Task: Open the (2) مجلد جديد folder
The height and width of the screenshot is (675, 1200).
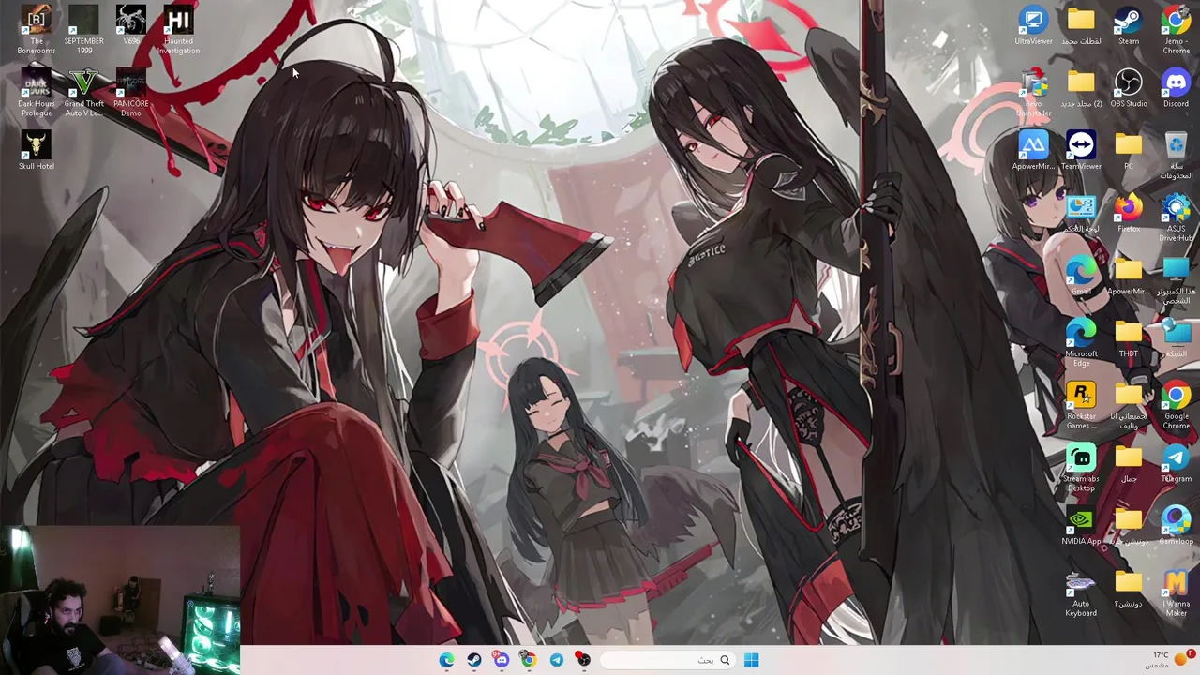Action: click(x=1081, y=89)
